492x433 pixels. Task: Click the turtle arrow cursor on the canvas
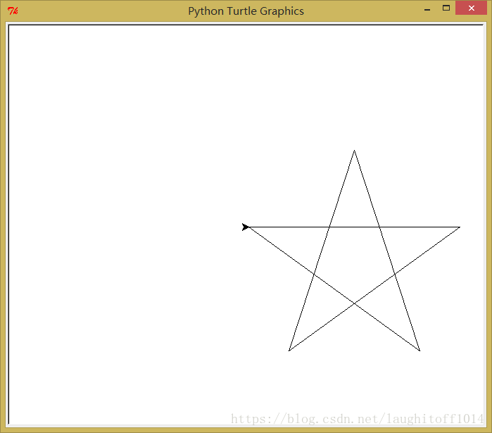tap(246, 227)
